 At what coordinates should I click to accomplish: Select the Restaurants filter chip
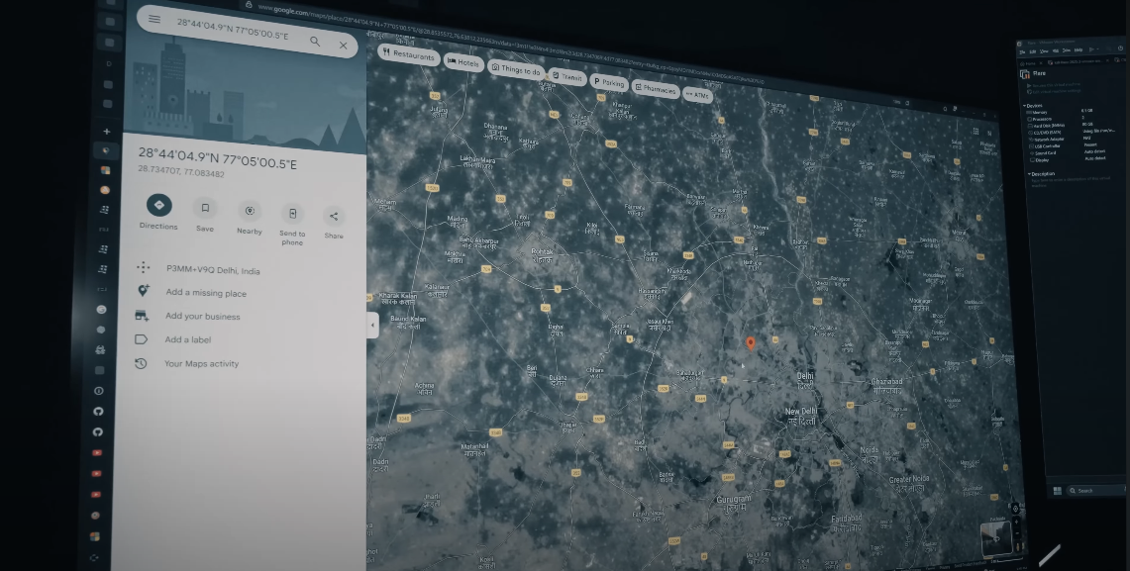[407, 54]
